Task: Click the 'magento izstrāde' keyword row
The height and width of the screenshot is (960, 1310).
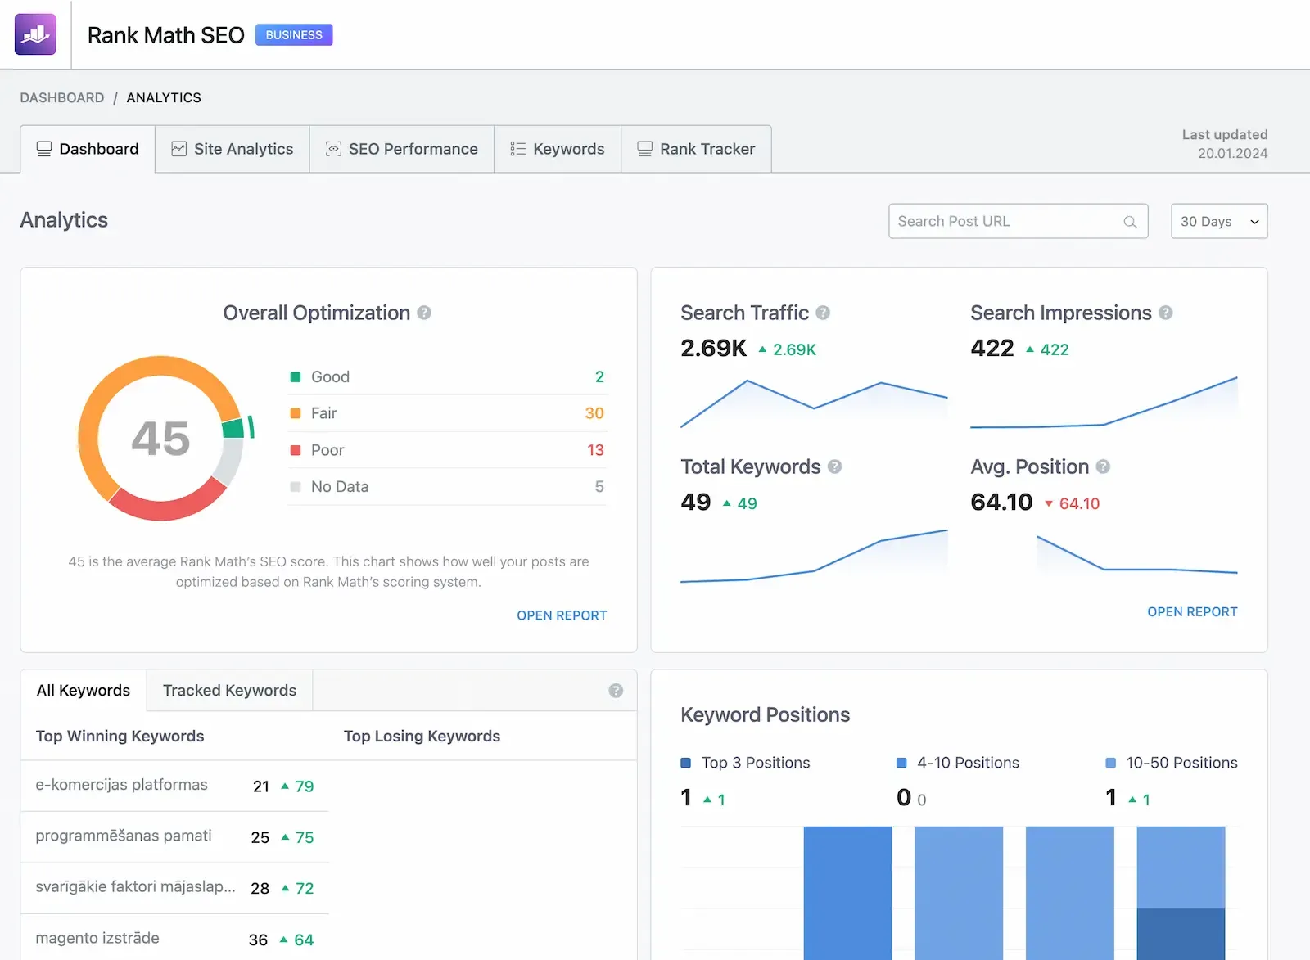Action: tap(174, 939)
